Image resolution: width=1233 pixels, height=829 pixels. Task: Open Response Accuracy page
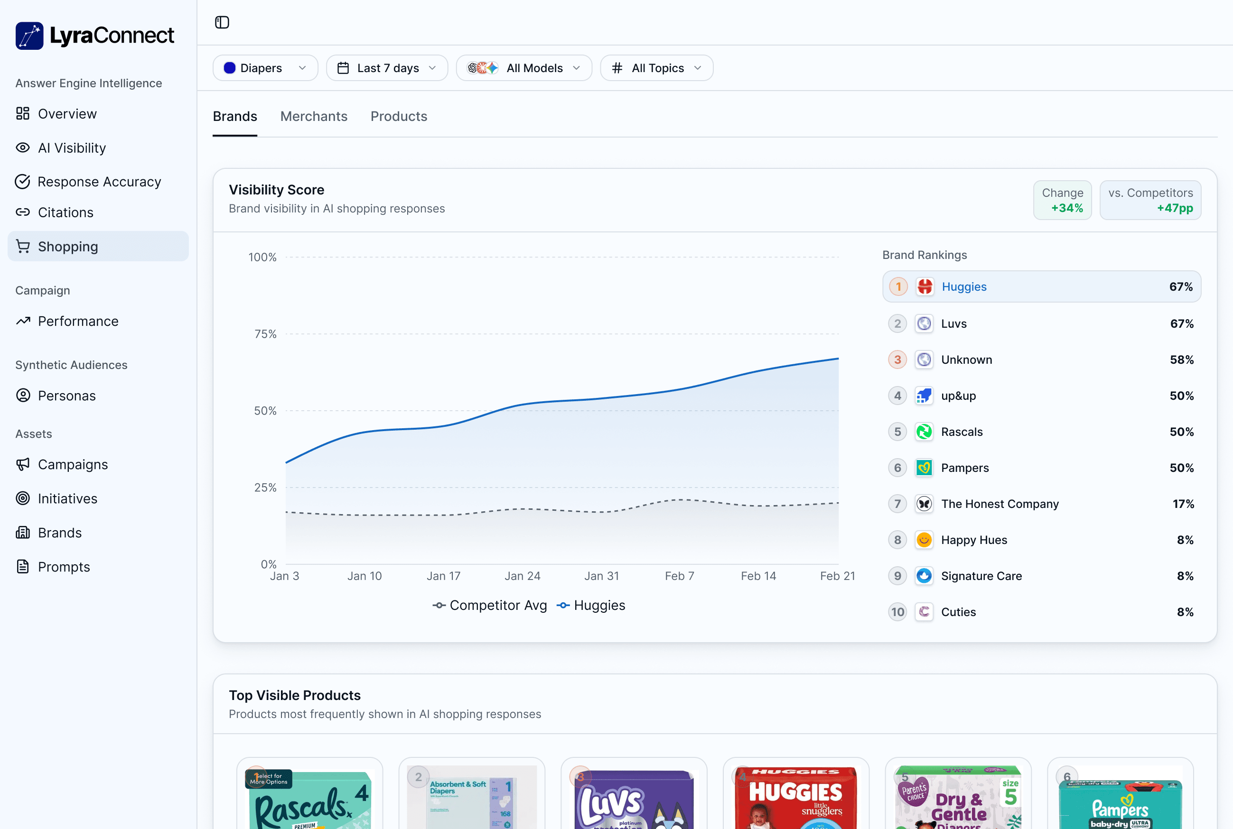tap(100, 181)
